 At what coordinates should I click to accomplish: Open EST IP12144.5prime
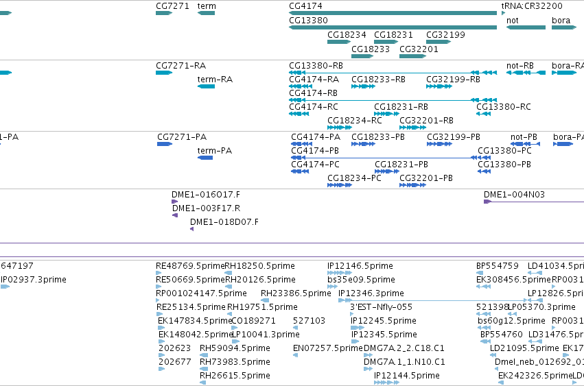[x=407, y=376]
